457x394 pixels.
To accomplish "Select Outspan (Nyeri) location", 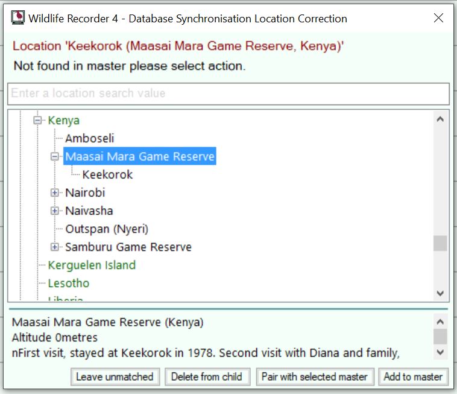I will [107, 229].
